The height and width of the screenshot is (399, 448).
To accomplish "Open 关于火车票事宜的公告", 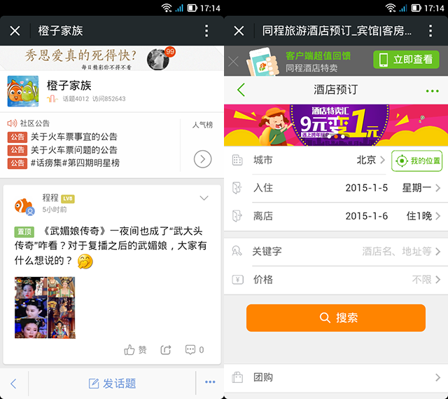I will click(x=73, y=137).
